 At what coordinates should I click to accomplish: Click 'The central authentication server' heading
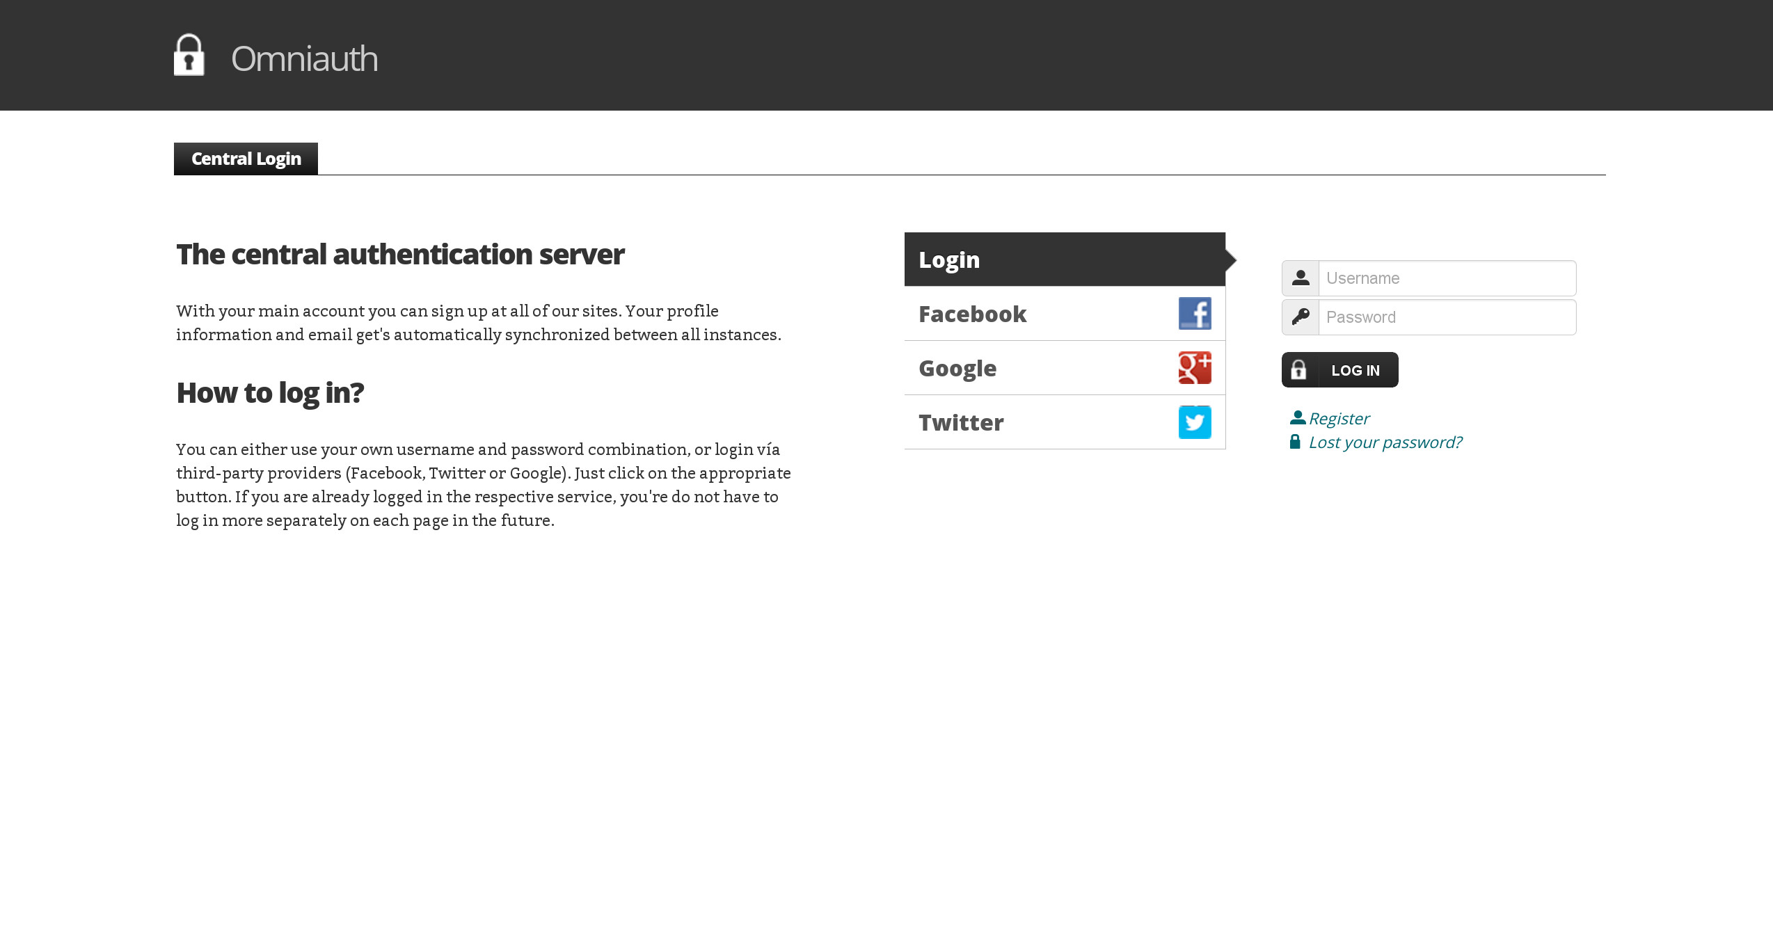point(400,255)
